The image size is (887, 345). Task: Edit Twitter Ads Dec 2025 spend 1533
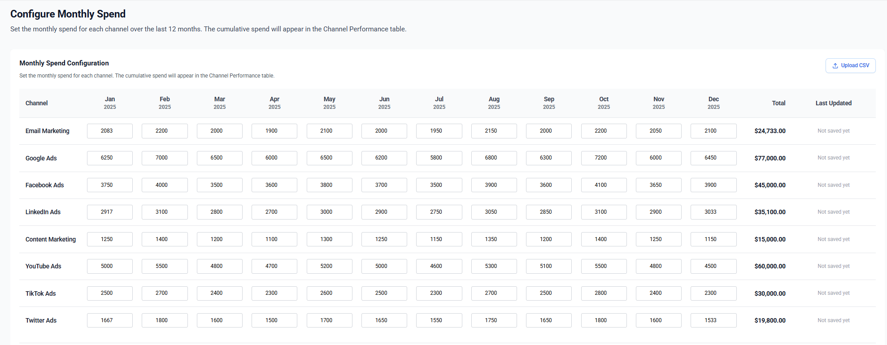pyautogui.click(x=713, y=320)
